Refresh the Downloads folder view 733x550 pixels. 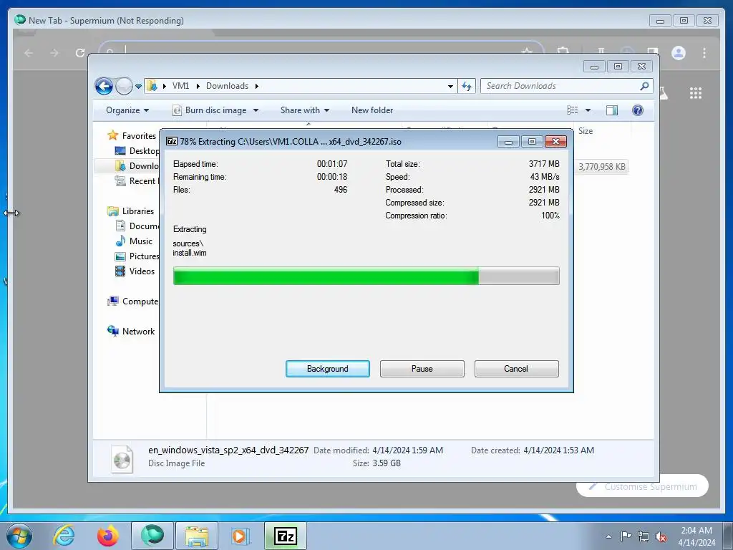[467, 86]
